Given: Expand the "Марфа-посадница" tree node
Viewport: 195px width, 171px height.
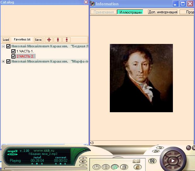Looking at the screenshot, I should click(x=3, y=61).
